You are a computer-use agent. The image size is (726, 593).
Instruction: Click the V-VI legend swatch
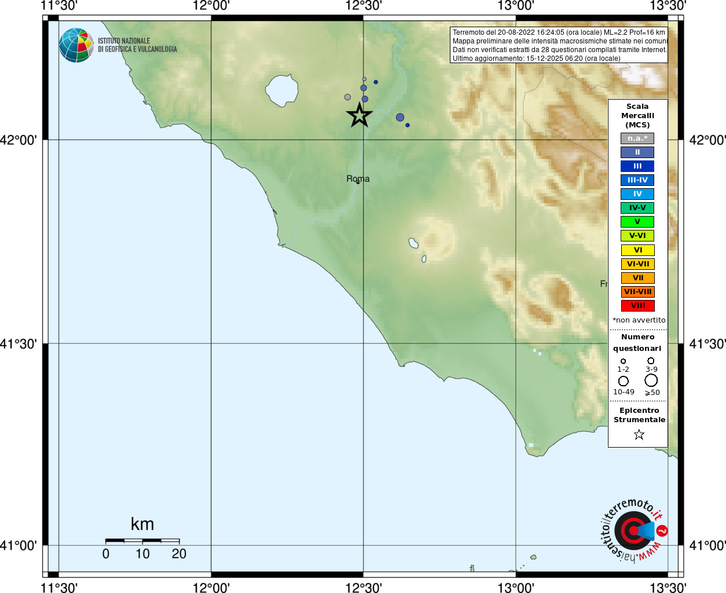[637, 236]
